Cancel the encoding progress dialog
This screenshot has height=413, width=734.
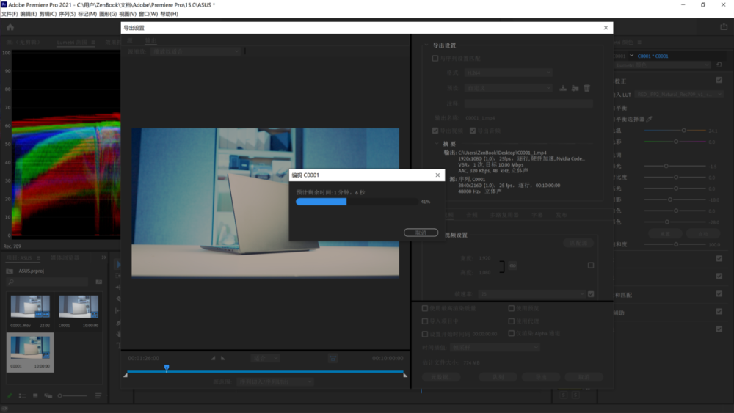[421, 233]
